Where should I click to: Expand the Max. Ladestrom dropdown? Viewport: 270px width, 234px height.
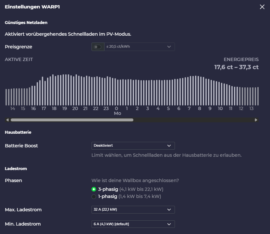point(133,210)
